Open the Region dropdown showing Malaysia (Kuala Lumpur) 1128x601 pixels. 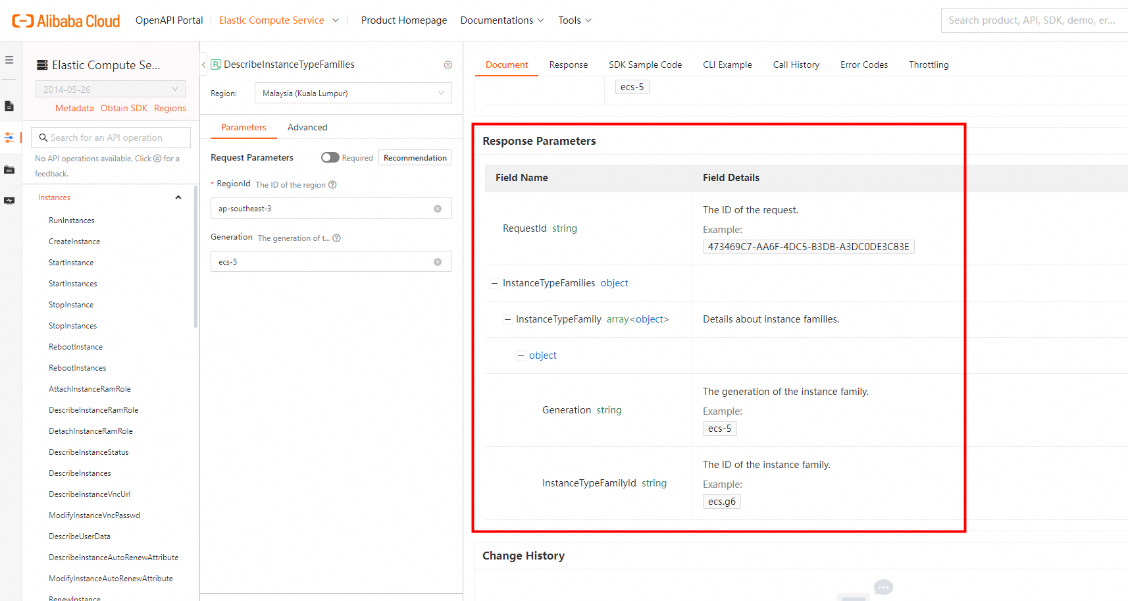[353, 93]
